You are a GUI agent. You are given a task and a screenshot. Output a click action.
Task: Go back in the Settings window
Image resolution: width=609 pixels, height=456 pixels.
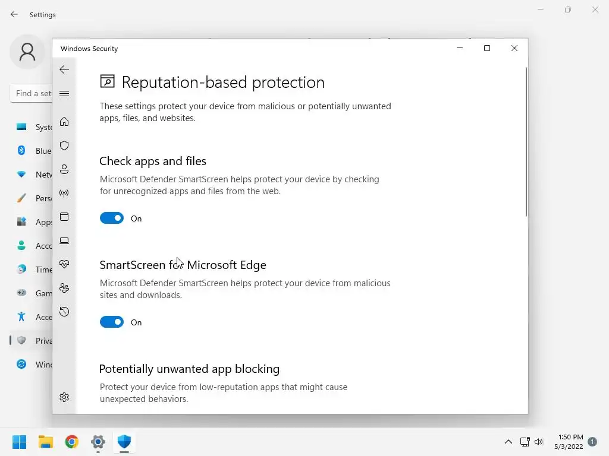click(14, 14)
